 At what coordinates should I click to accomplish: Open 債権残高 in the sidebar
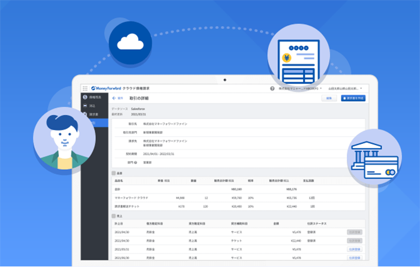coord(91,97)
